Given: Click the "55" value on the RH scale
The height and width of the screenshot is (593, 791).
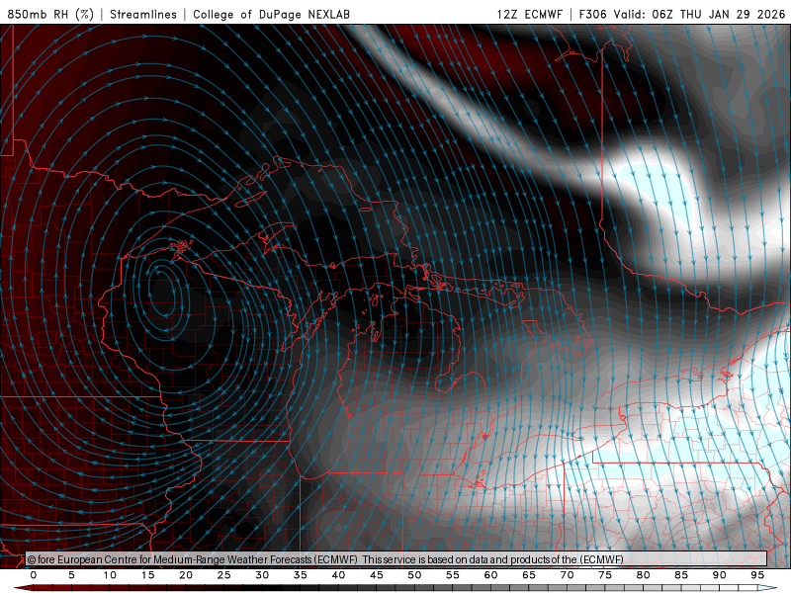Looking at the screenshot, I should [x=453, y=575].
